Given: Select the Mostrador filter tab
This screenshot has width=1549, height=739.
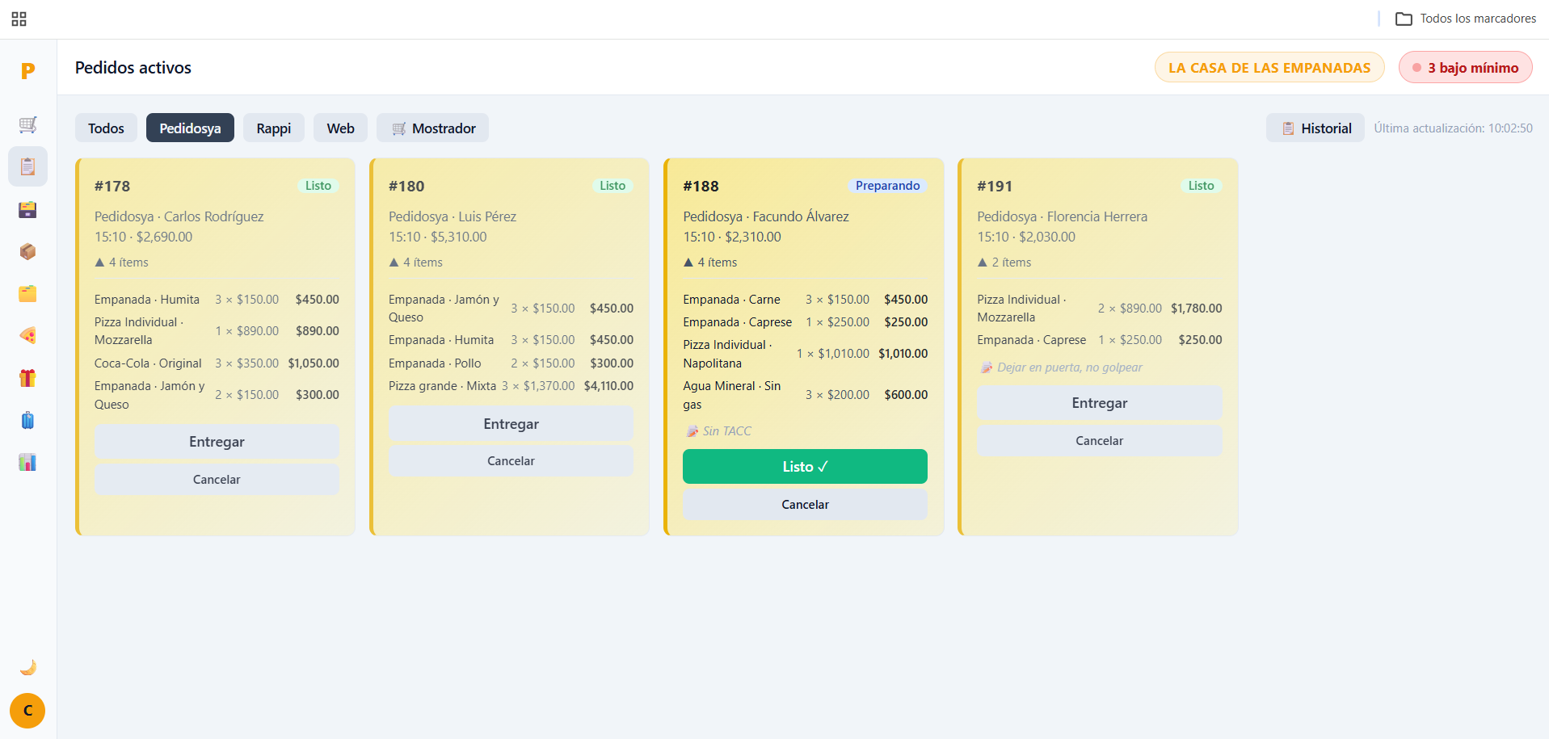Looking at the screenshot, I should click(x=432, y=128).
